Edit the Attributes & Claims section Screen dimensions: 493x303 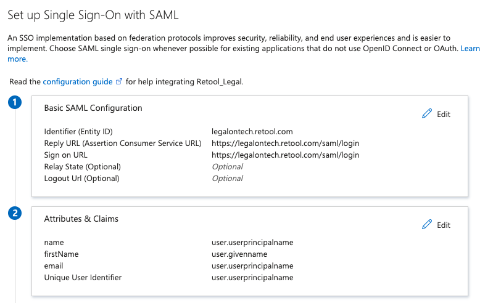436,225
